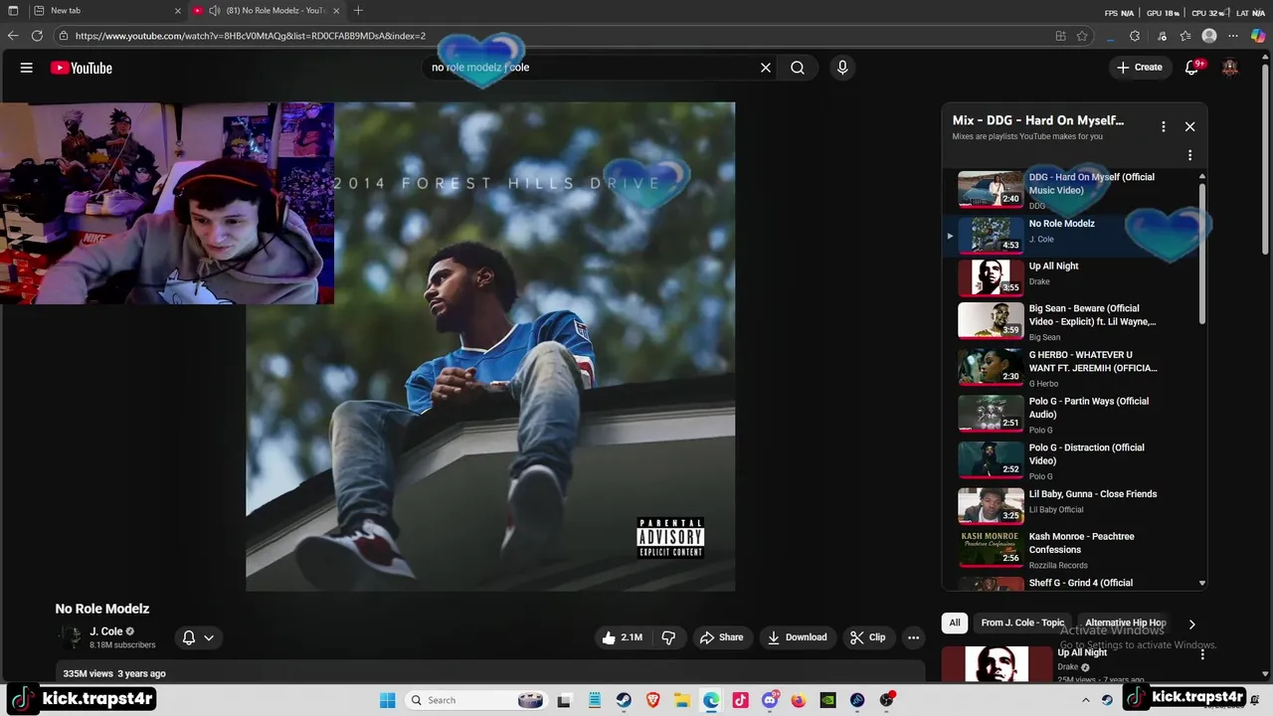Click the browser address bar URL
Viewport: 1273px width, 716px height.
coord(251,36)
